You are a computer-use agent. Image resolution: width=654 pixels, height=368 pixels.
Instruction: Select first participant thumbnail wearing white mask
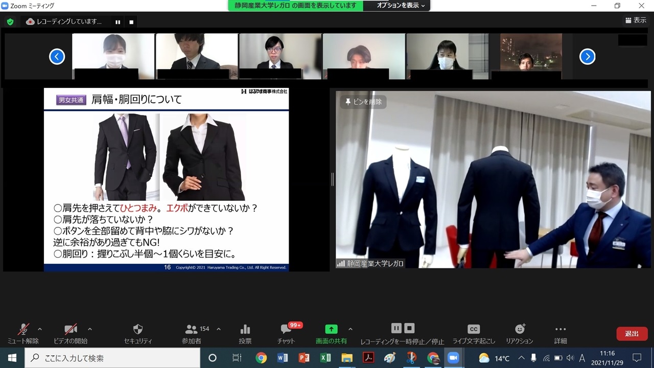pyautogui.click(x=113, y=56)
